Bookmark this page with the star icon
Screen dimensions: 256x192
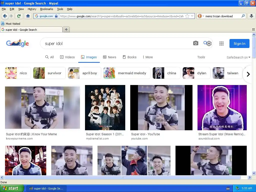(187, 16)
